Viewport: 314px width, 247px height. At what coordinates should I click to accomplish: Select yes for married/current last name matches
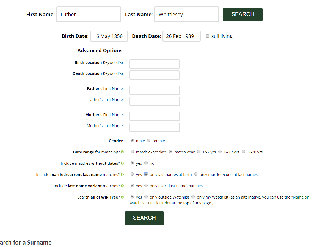click(132, 174)
